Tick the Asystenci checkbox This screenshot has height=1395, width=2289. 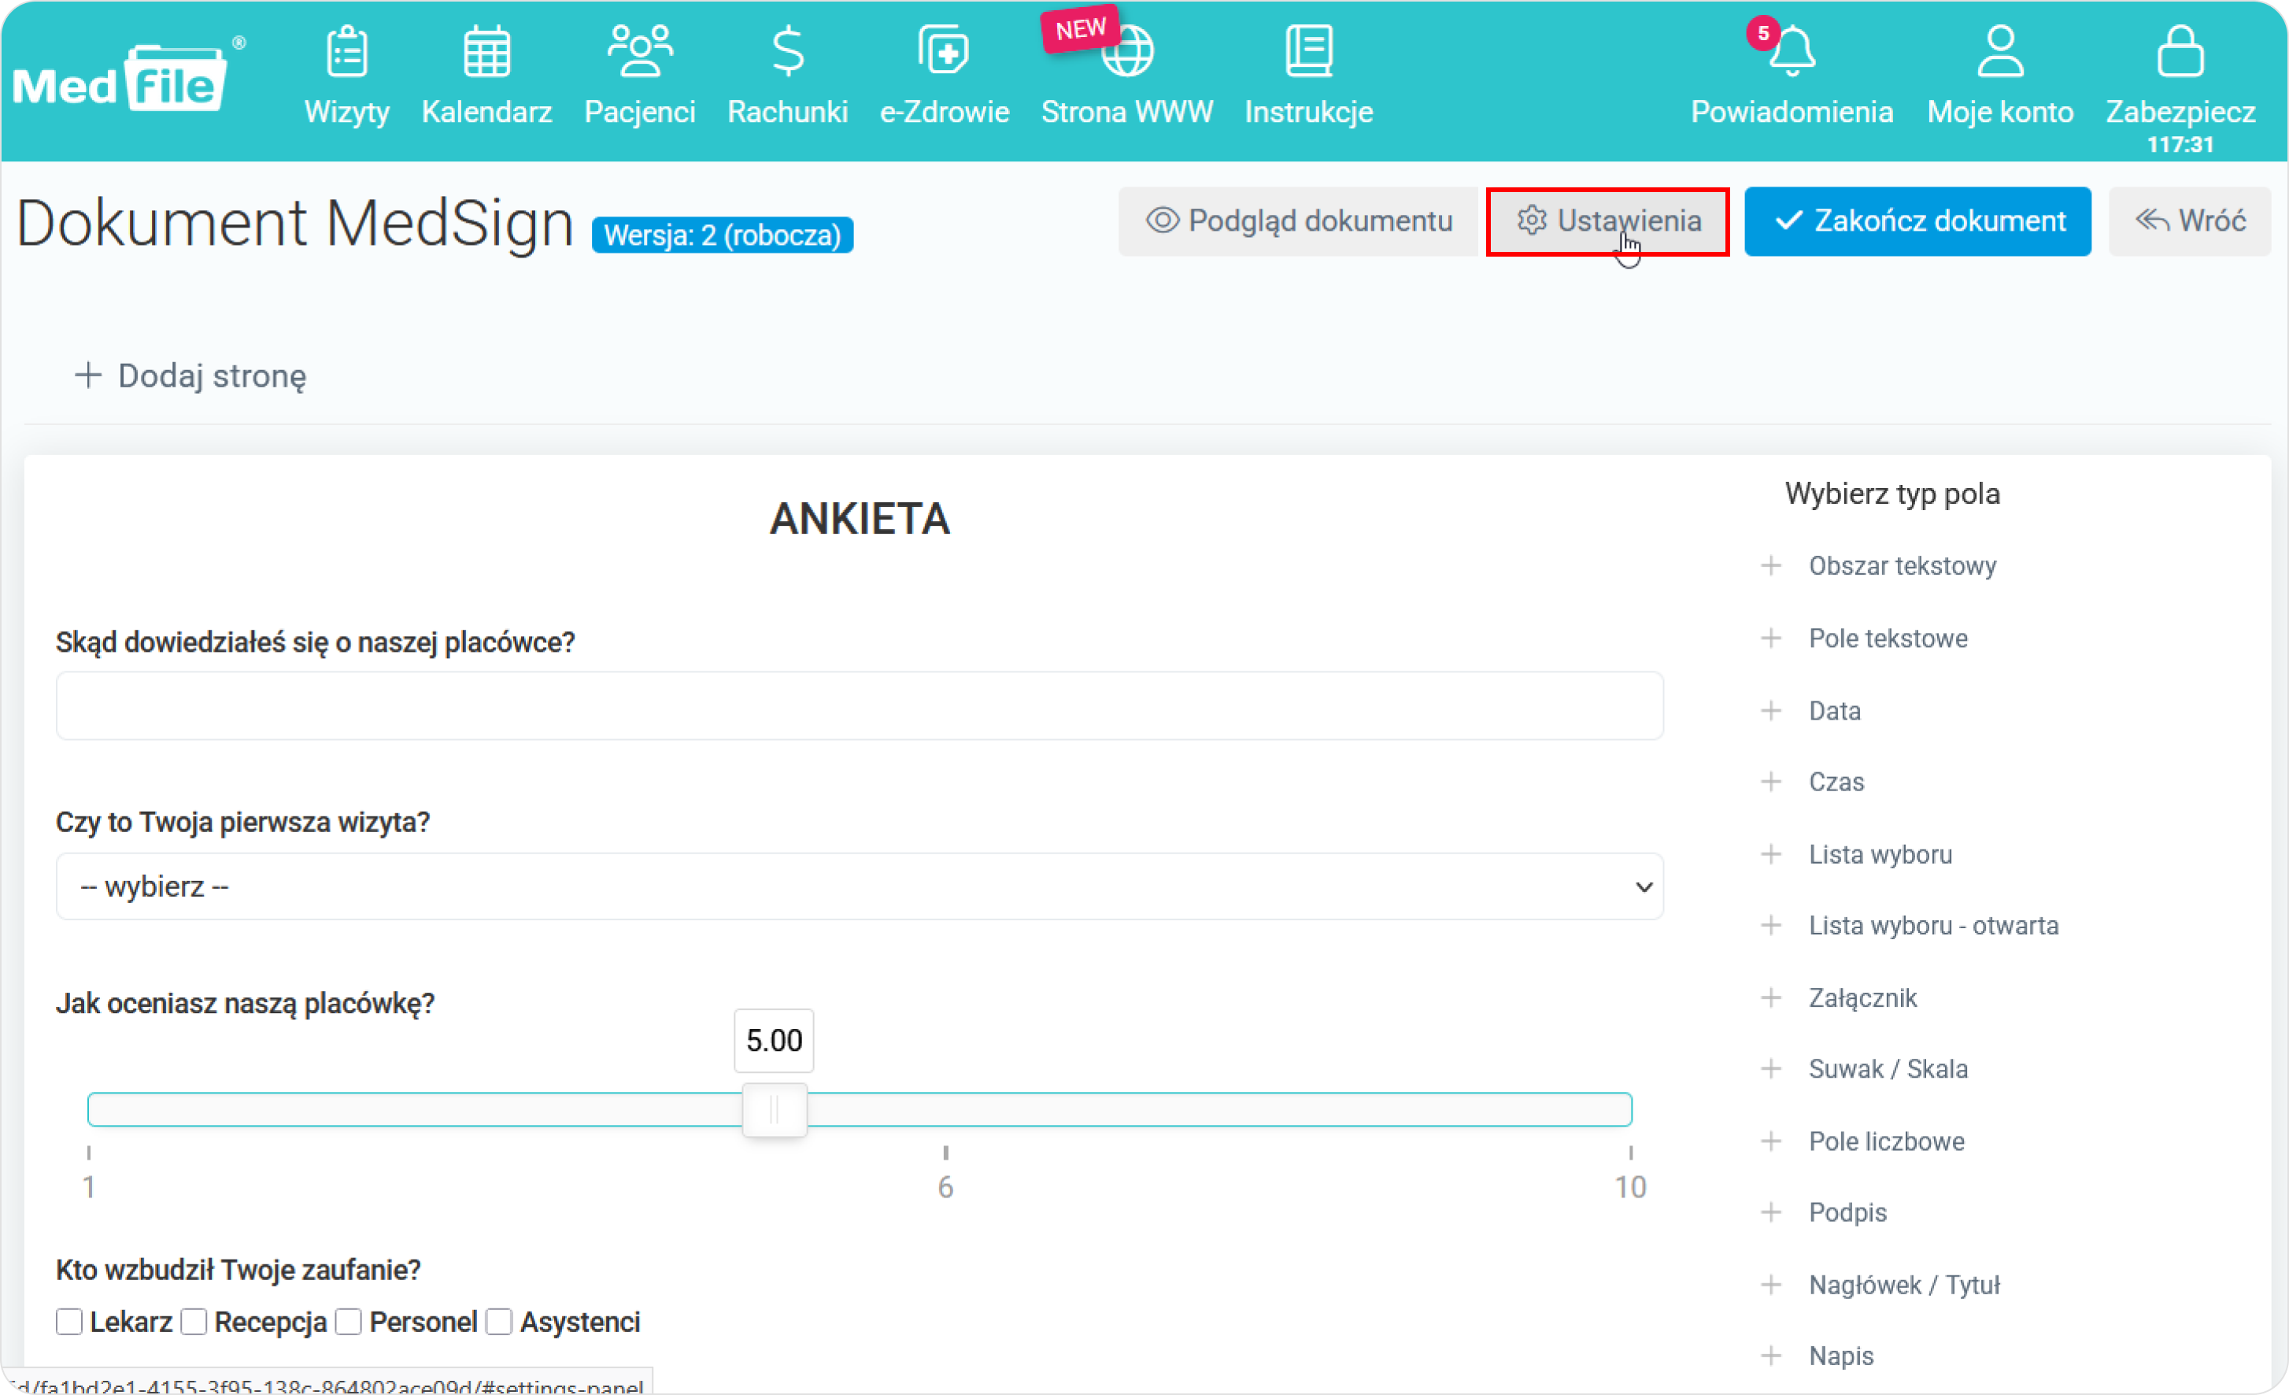pyautogui.click(x=499, y=1322)
